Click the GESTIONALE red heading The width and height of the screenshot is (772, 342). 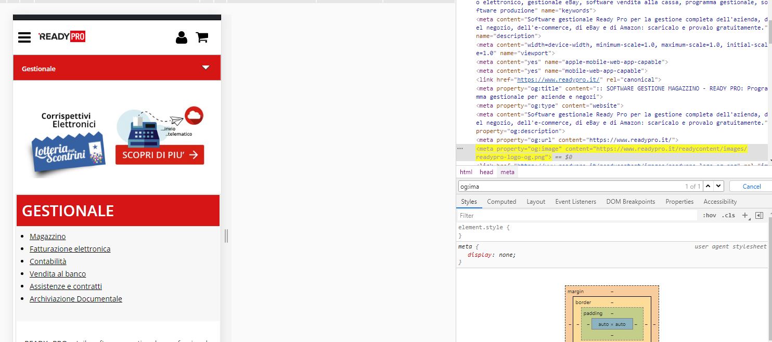click(118, 211)
